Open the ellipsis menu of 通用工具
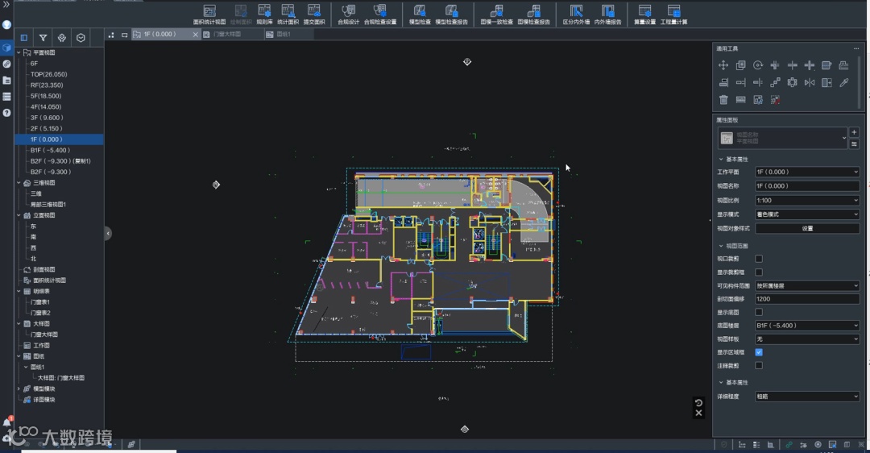 pyautogui.click(x=856, y=49)
